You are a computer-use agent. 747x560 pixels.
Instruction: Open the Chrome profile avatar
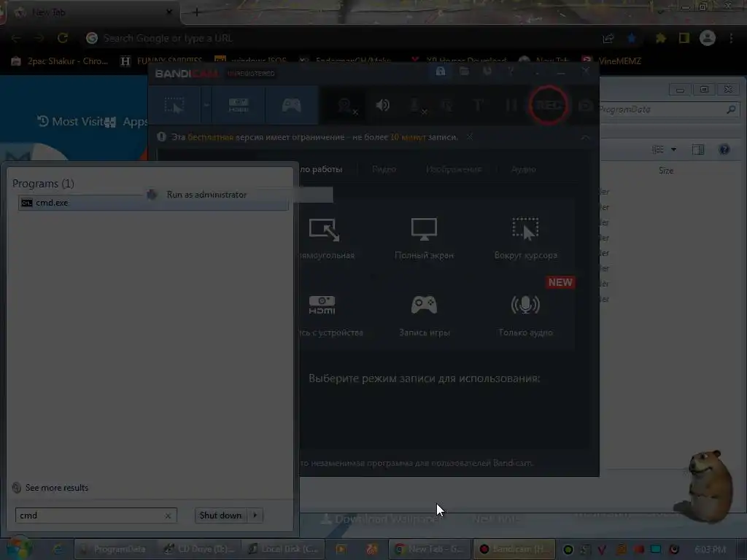708,38
